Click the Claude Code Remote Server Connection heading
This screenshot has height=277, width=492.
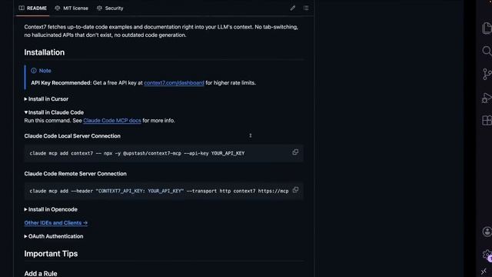tap(75, 174)
